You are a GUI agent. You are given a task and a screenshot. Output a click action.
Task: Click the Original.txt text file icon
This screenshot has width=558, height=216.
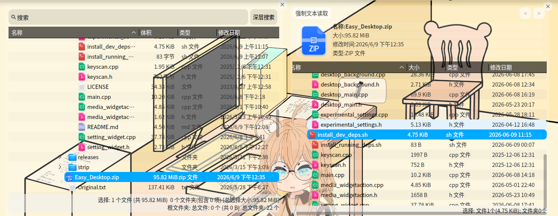tap(73, 187)
